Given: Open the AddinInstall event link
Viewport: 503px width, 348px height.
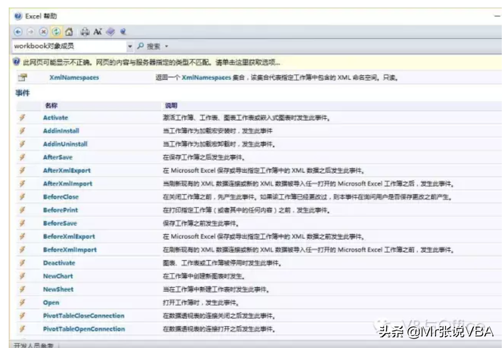Looking at the screenshot, I should click(61, 131).
